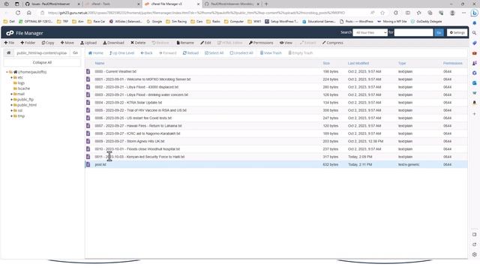Open the search scope dropdown
Screen dimensions: 480x270
[x=370, y=32]
